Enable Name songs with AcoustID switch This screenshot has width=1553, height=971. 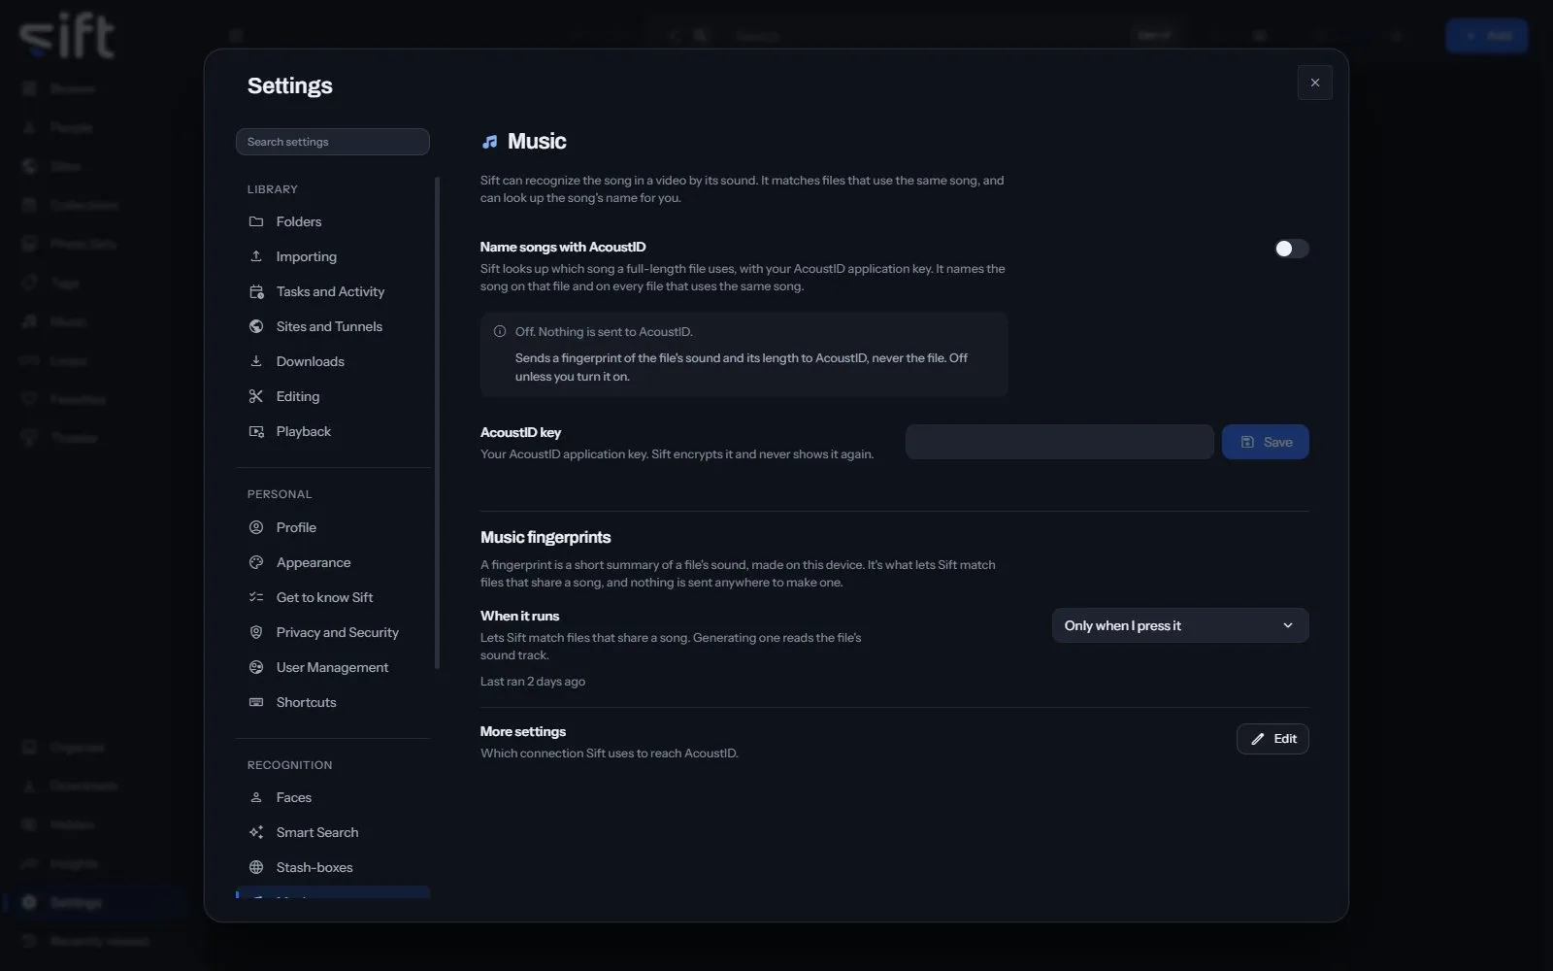pos(1291,249)
